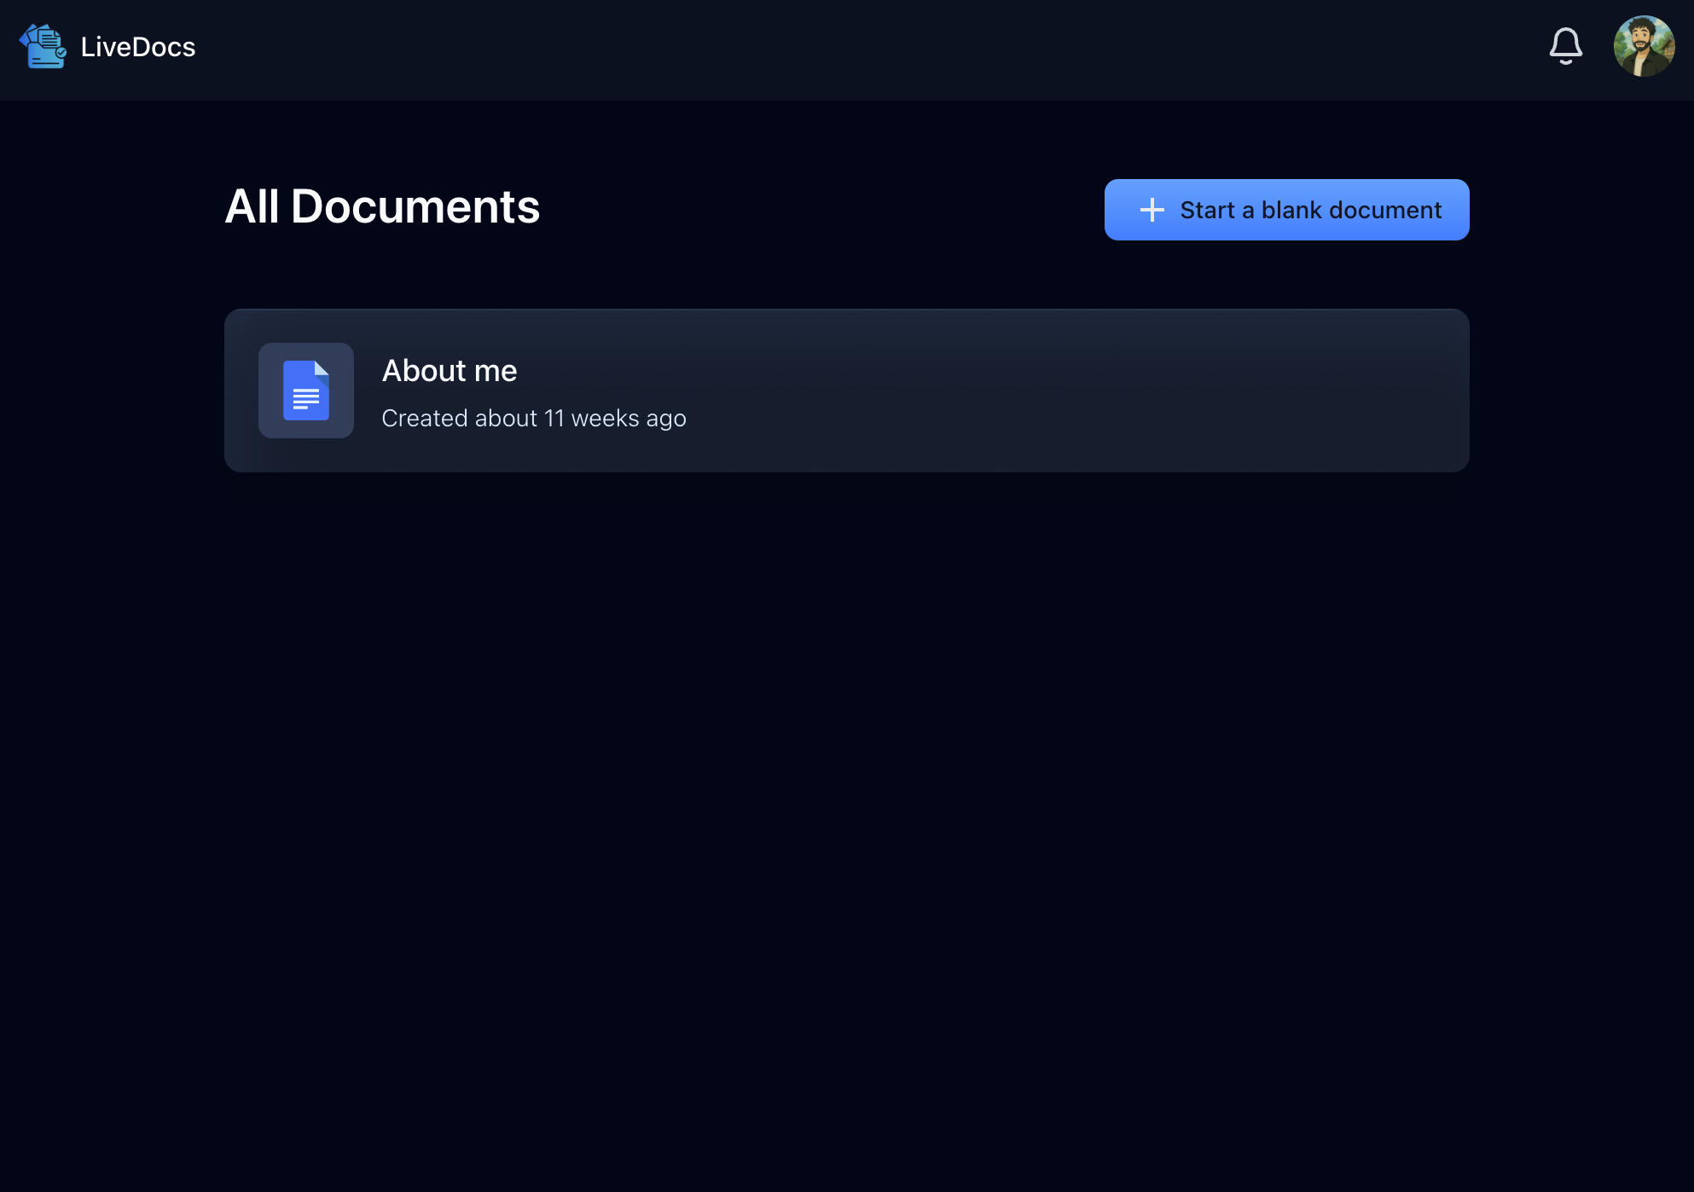Open the About me document

coord(846,391)
